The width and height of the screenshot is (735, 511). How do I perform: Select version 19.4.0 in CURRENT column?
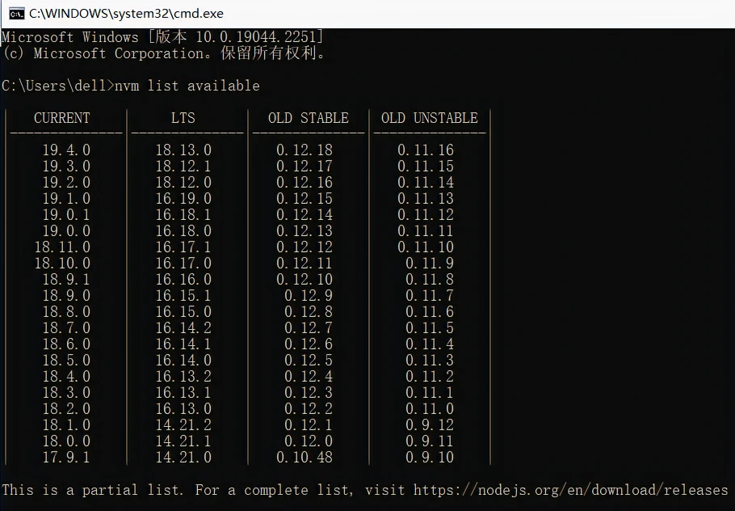click(66, 150)
